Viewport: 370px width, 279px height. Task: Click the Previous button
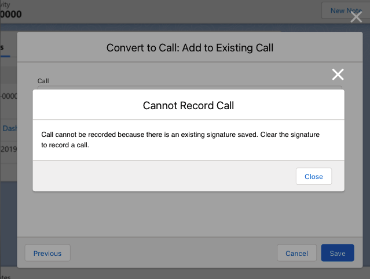point(47,253)
